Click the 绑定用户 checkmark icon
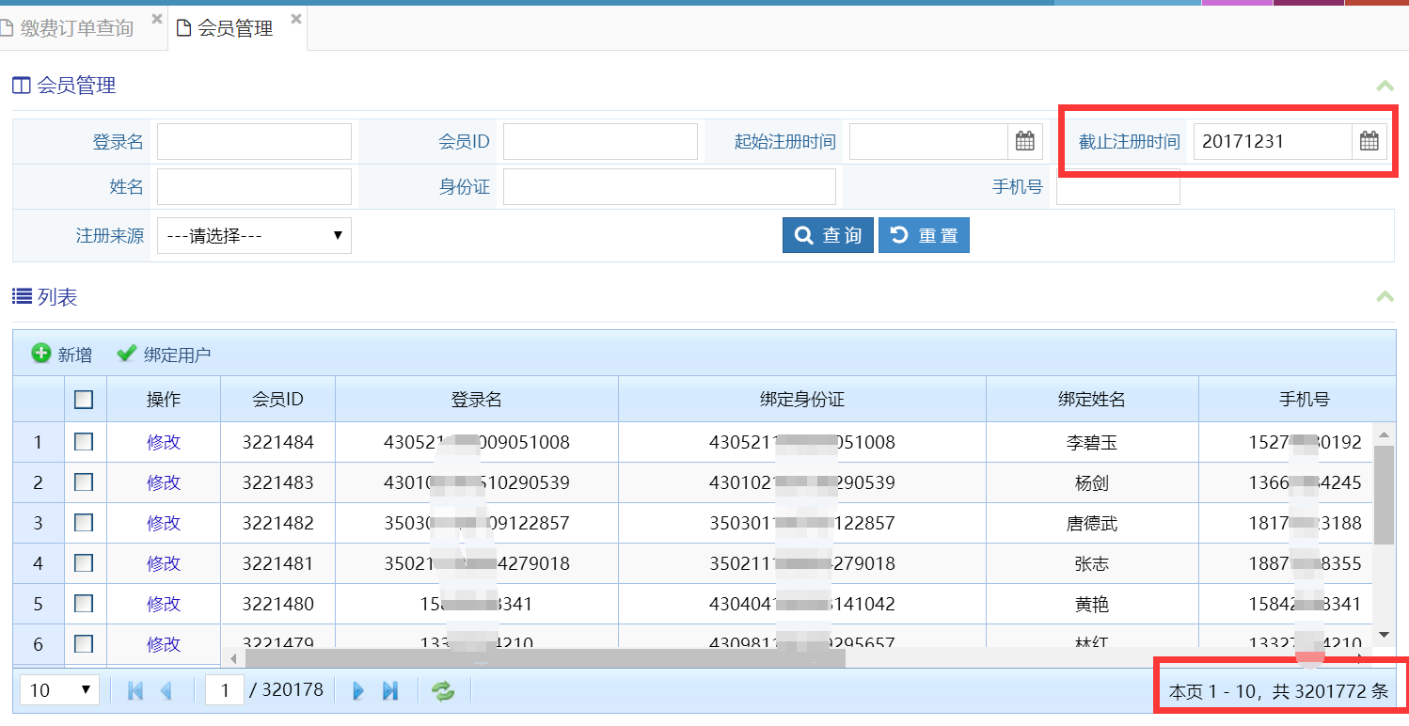1409x726 pixels. click(126, 354)
